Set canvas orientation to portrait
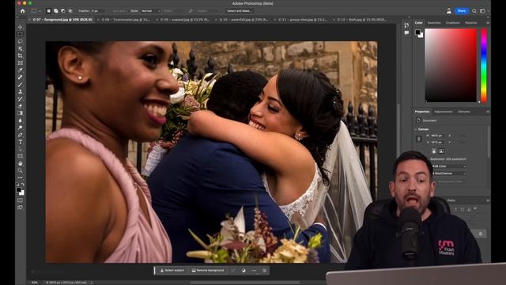This screenshot has height=285, width=506. click(434, 151)
